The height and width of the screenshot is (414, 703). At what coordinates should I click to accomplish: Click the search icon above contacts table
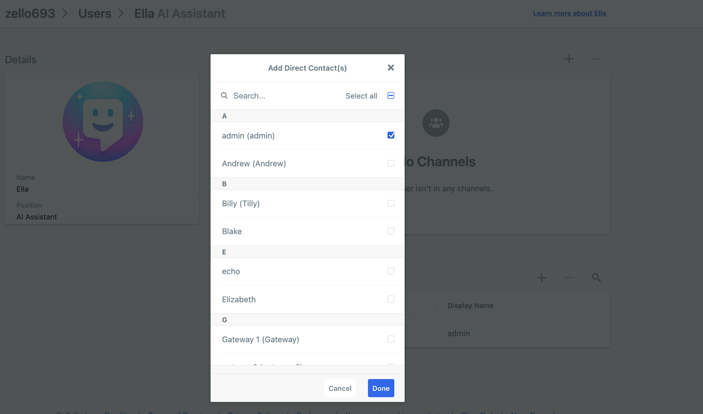pyautogui.click(x=596, y=277)
